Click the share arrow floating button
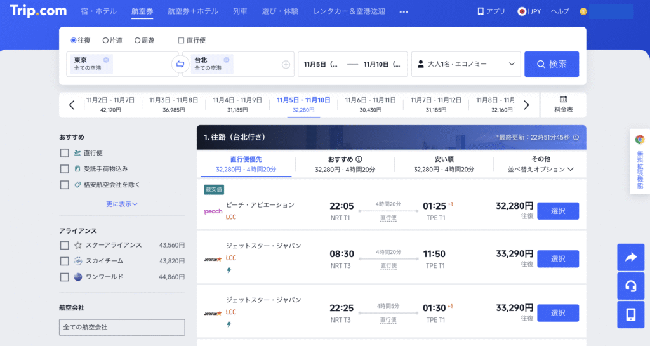Screen dimensions: 650x346 pyautogui.click(x=630, y=257)
